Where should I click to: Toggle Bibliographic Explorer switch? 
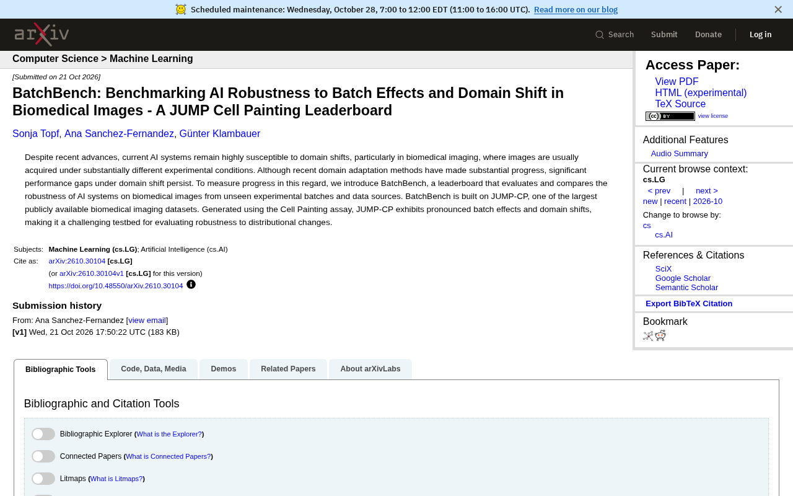point(43,434)
